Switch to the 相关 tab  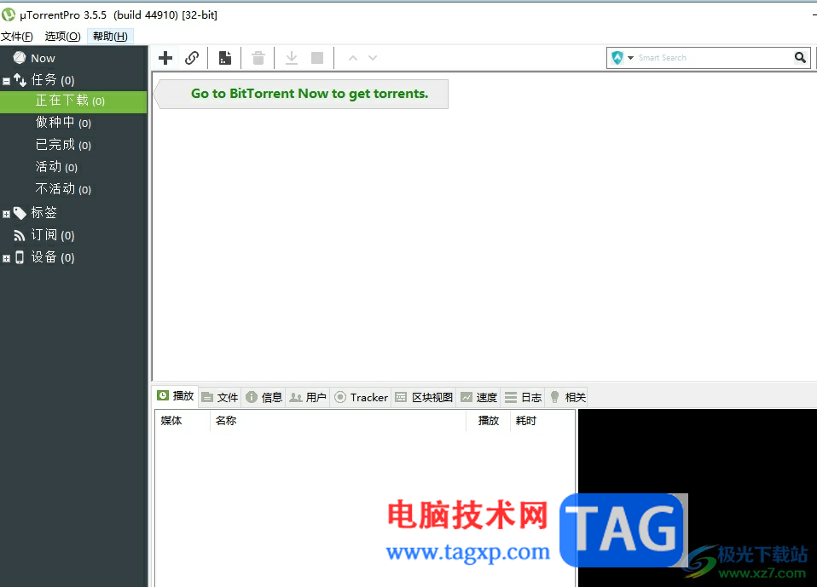(567, 398)
